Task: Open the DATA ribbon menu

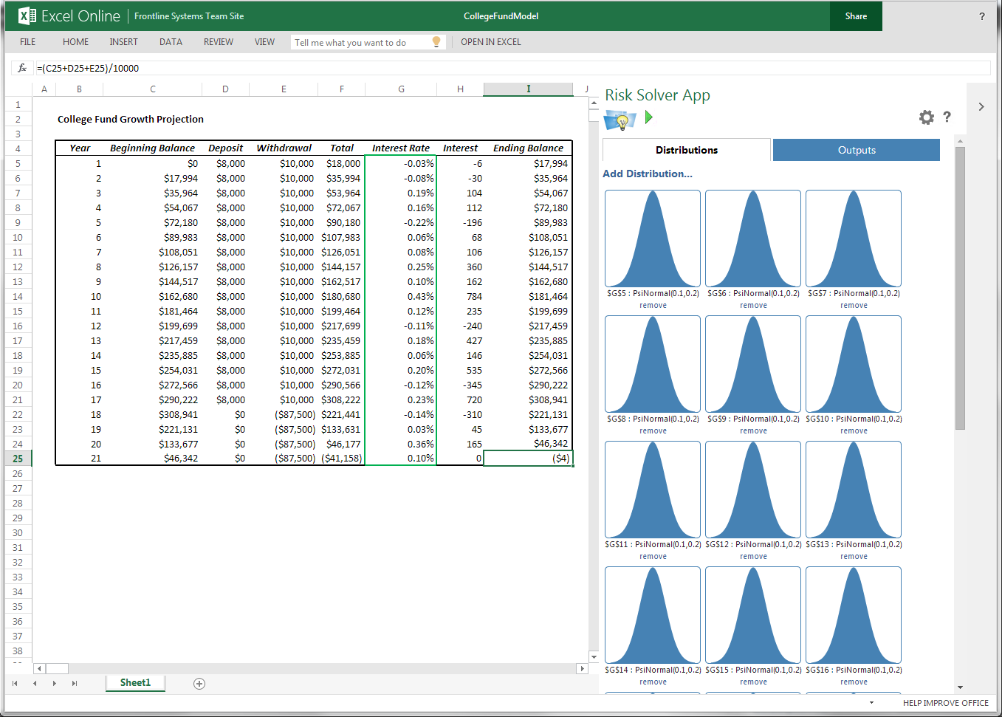Action: (171, 42)
